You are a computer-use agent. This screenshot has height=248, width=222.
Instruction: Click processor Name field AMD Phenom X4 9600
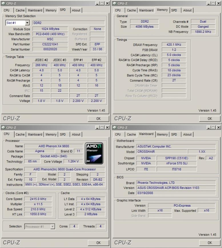(x=54, y=146)
